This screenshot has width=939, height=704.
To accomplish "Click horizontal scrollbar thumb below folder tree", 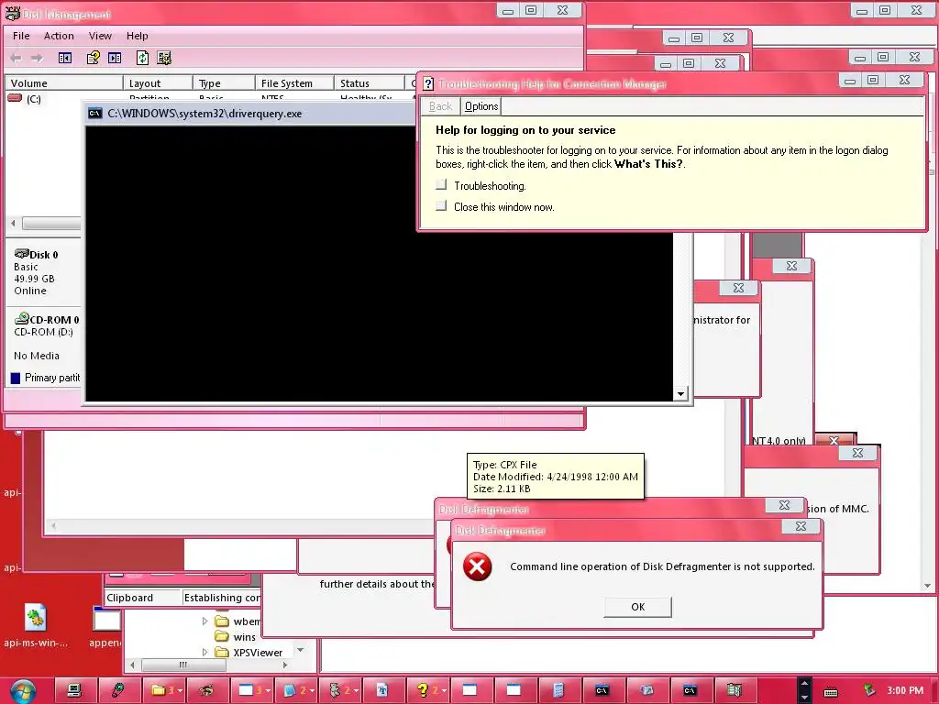I will tap(183, 665).
